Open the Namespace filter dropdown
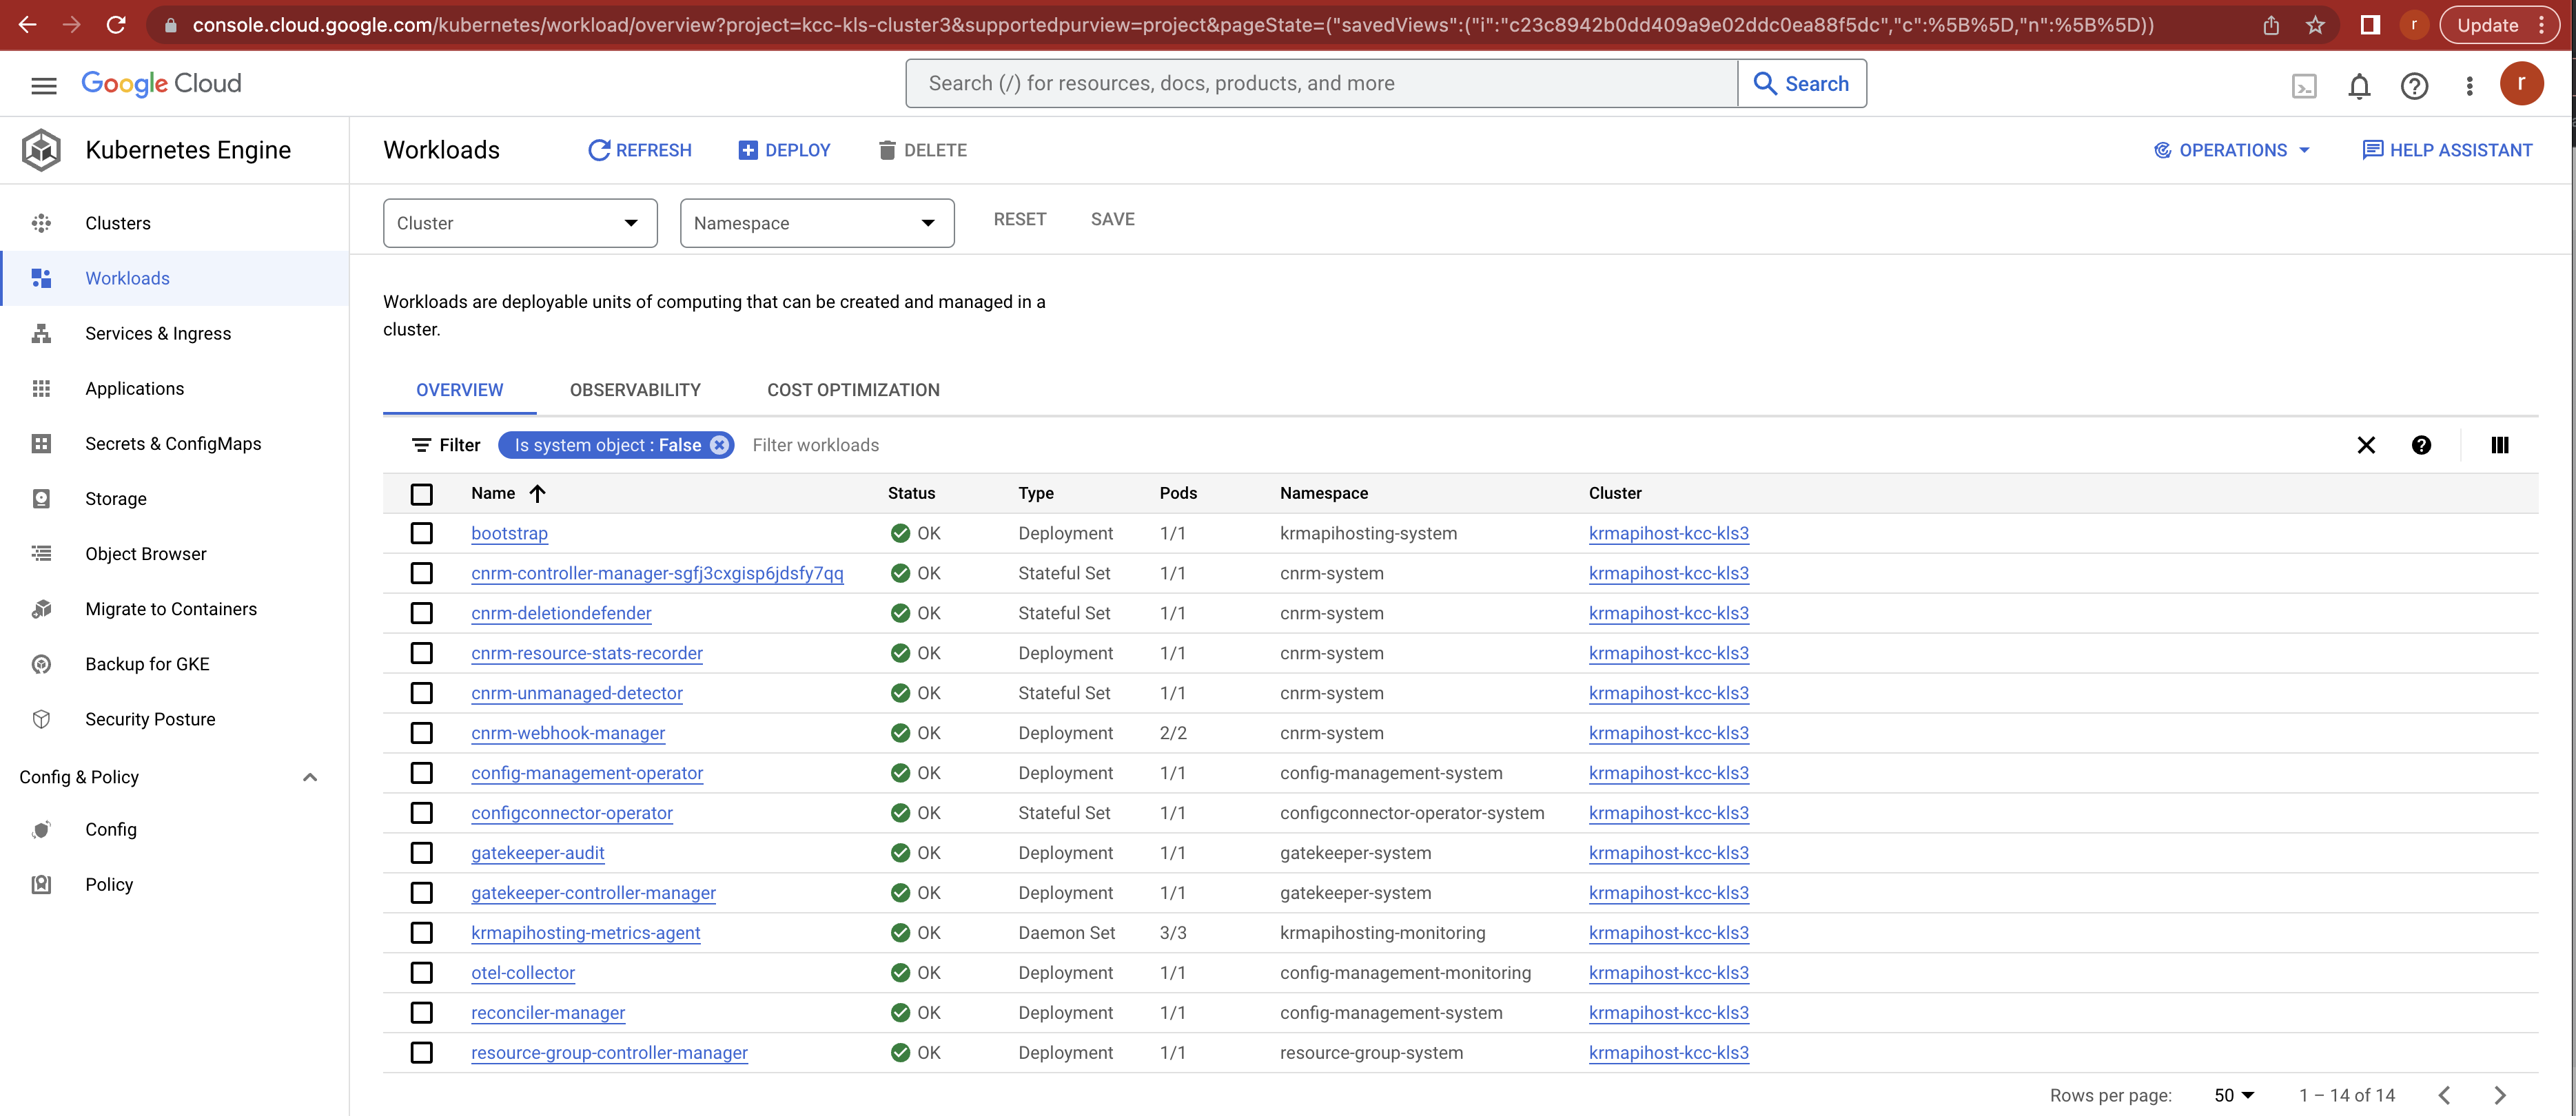Image resolution: width=2576 pixels, height=1116 pixels. (816, 223)
